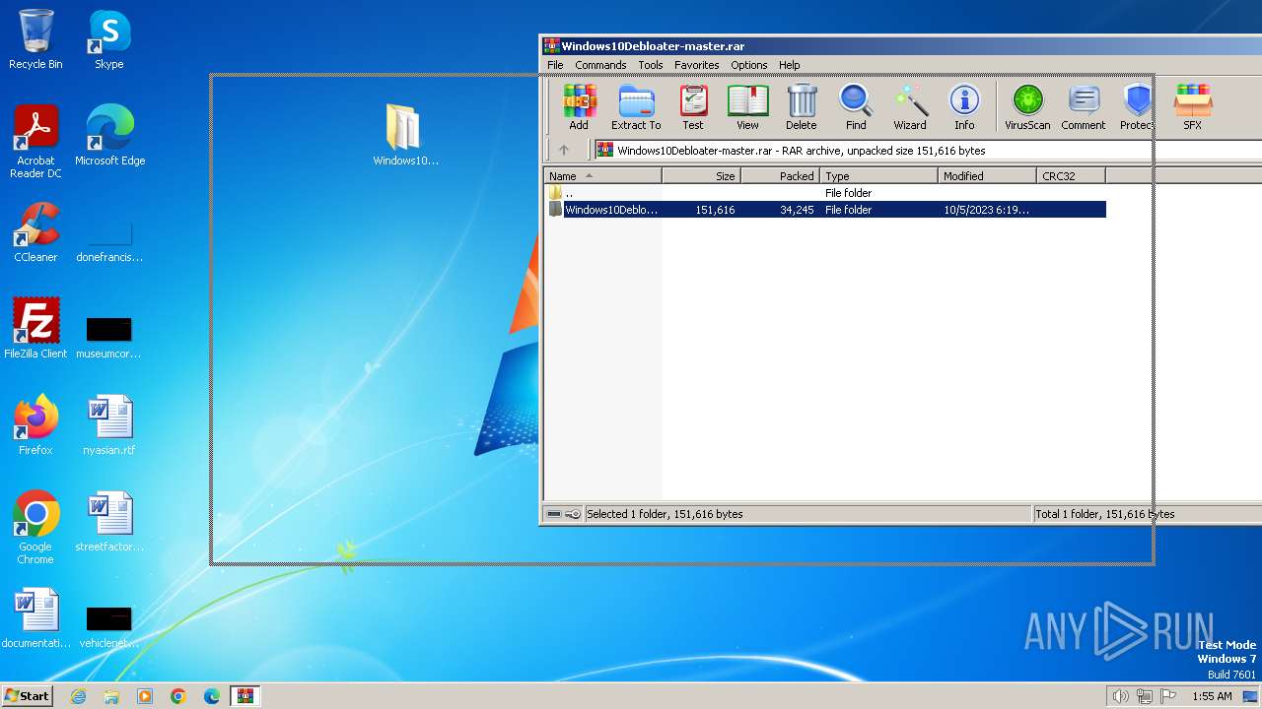Select the Google Chrome desktop shortcut

(x=35, y=527)
